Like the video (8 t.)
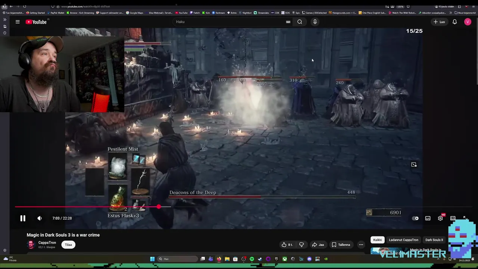 pyautogui.click(x=287, y=245)
